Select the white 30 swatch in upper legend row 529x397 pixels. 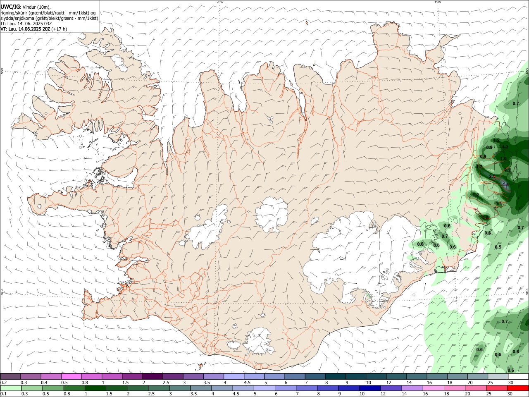518,376
